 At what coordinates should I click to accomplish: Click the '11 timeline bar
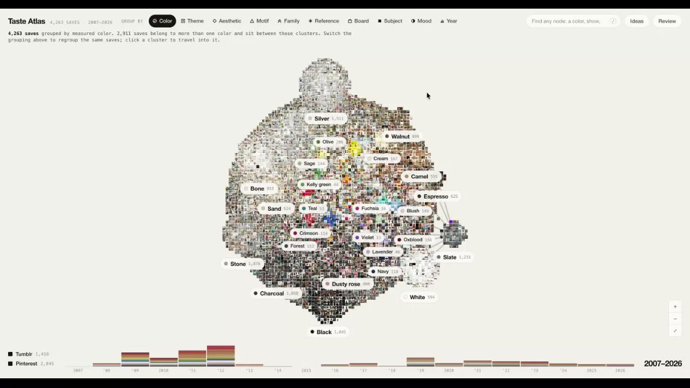[192, 358]
